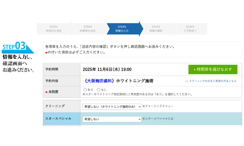244x146 pixels.
Task: Click the STEP4 情報の確認 step
Action: point(156,29)
